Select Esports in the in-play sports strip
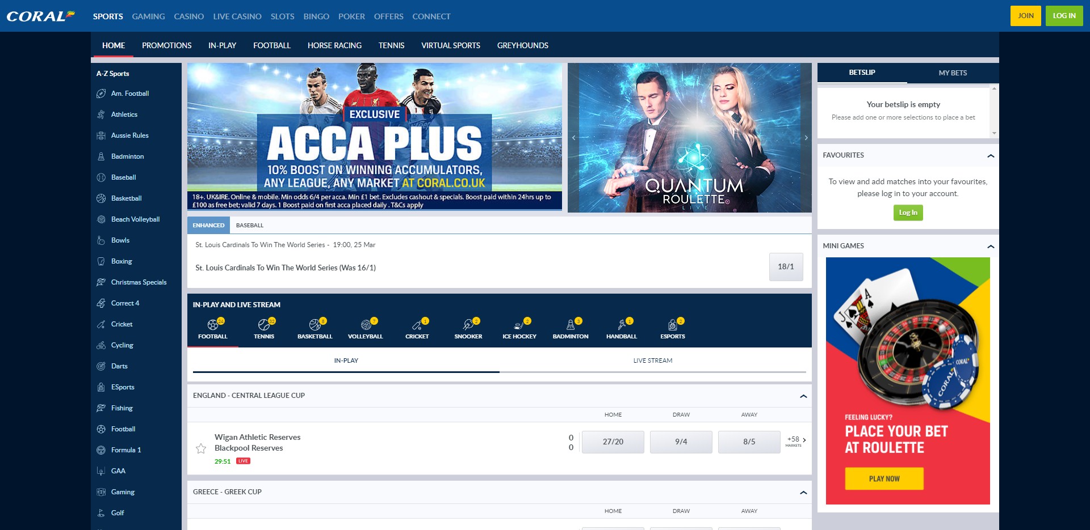The width and height of the screenshot is (1090, 530). pyautogui.click(x=673, y=329)
